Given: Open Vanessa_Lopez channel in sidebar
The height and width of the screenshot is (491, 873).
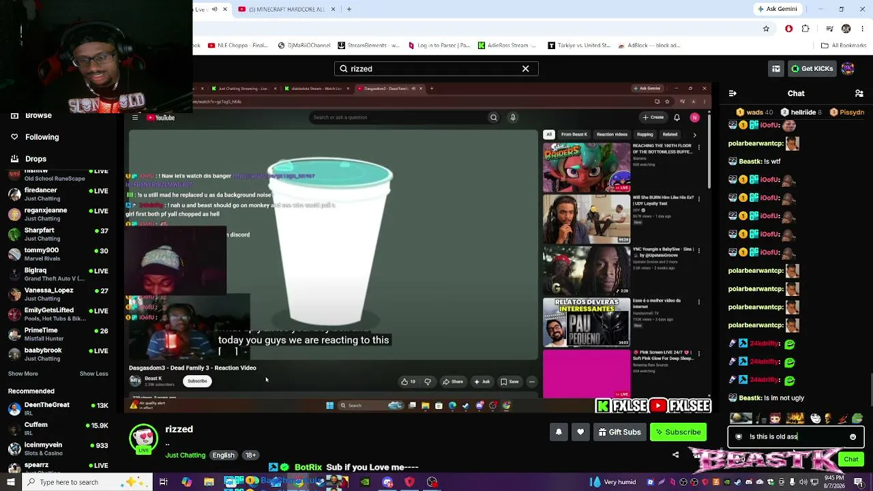Looking at the screenshot, I should tap(58, 294).
